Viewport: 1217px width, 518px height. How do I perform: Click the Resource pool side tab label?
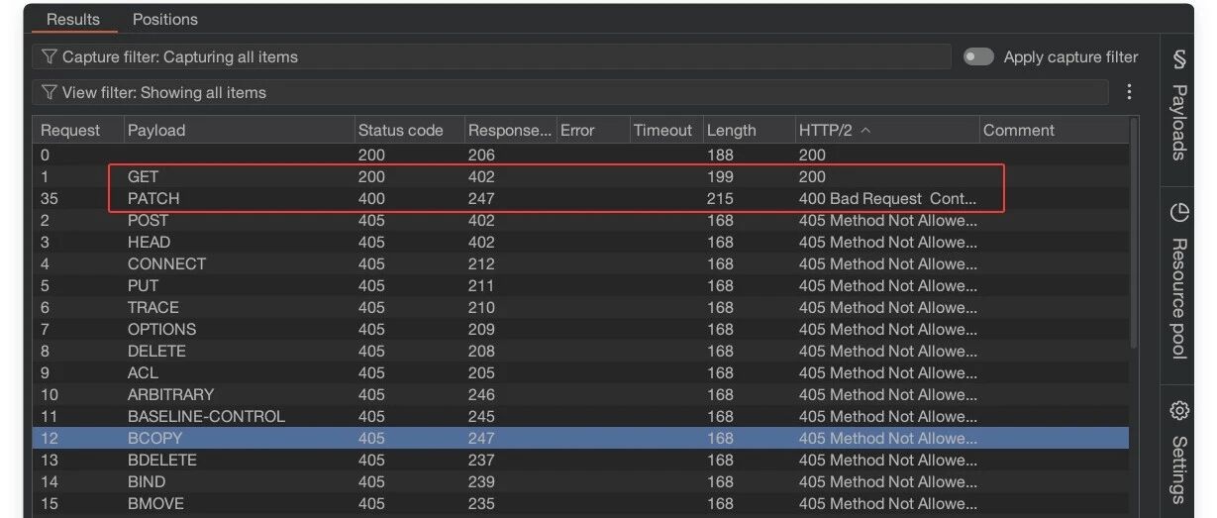[x=1178, y=297]
